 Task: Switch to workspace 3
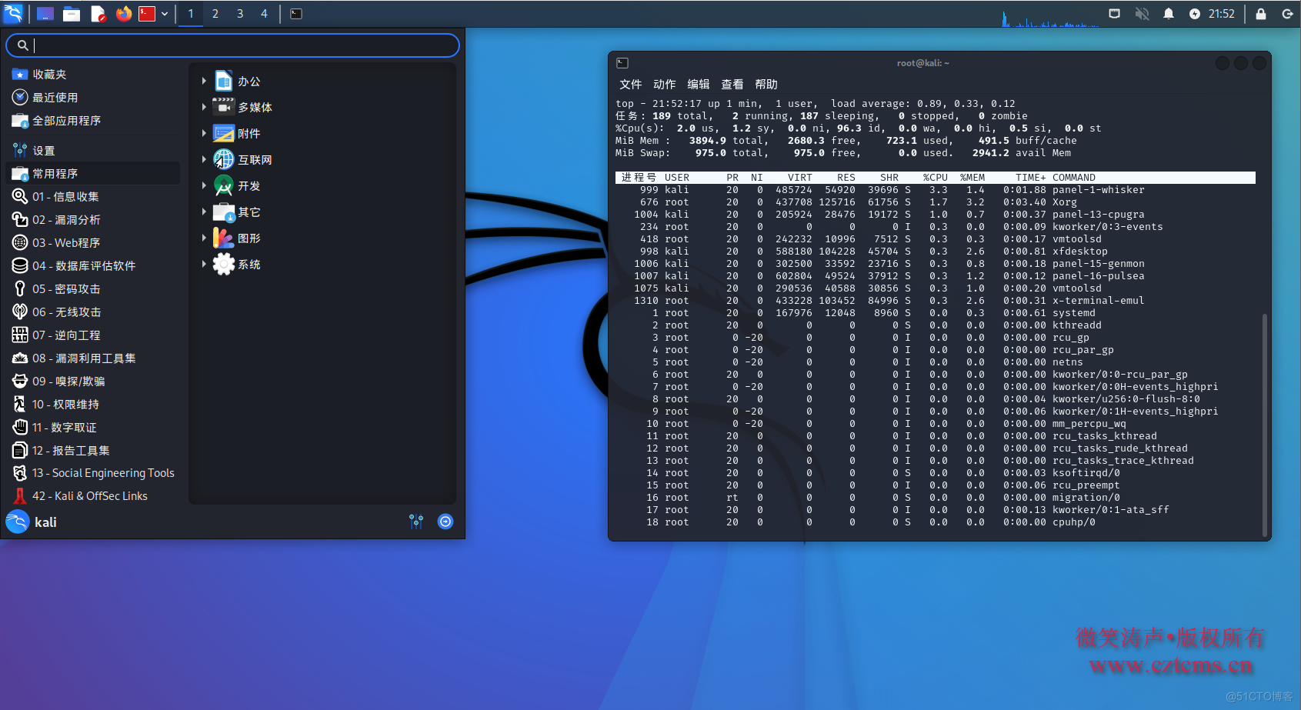point(240,14)
